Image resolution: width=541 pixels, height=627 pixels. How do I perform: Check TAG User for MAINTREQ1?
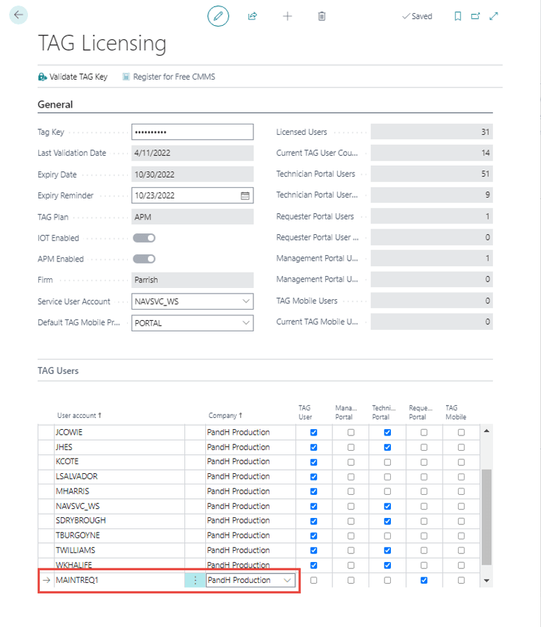314,580
